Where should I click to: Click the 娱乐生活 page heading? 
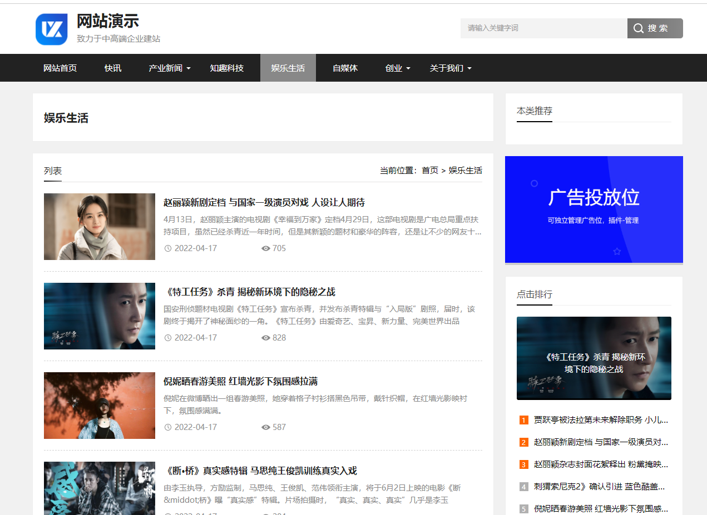tap(66, 118)
